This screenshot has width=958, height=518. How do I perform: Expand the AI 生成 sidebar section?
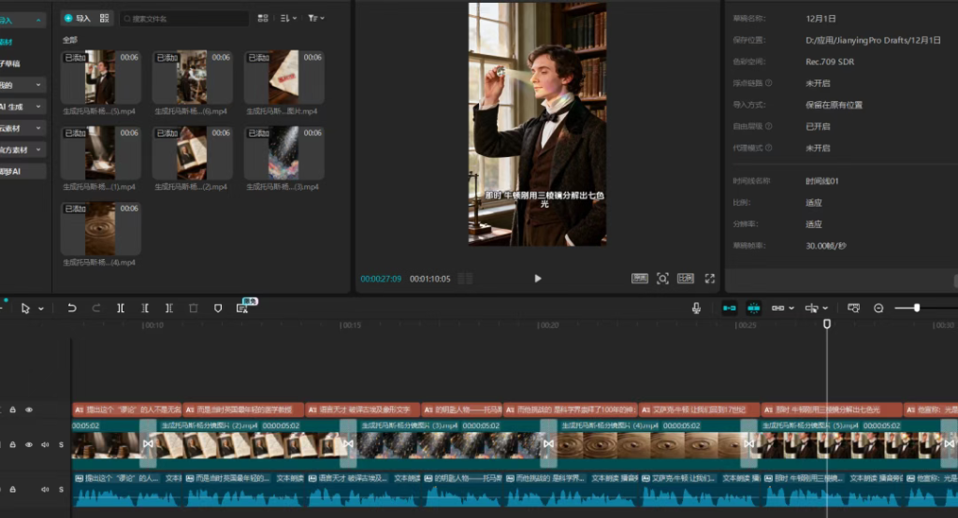22,107
